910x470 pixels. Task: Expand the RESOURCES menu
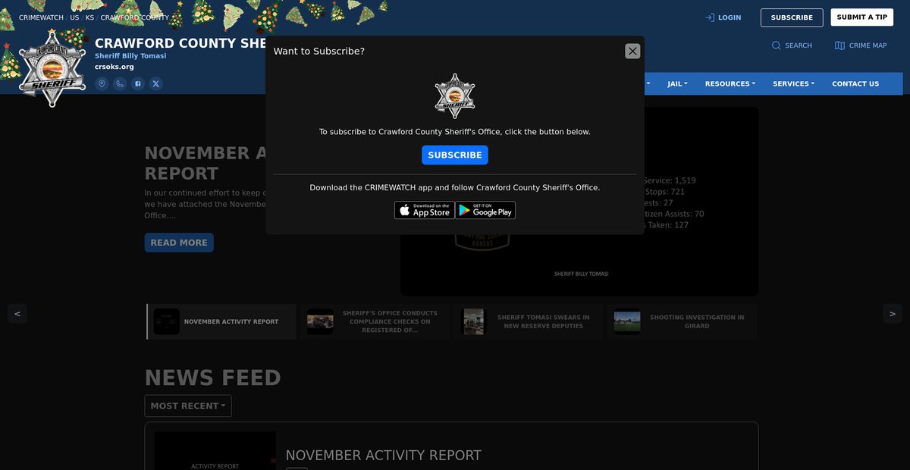tap(730, 83)
